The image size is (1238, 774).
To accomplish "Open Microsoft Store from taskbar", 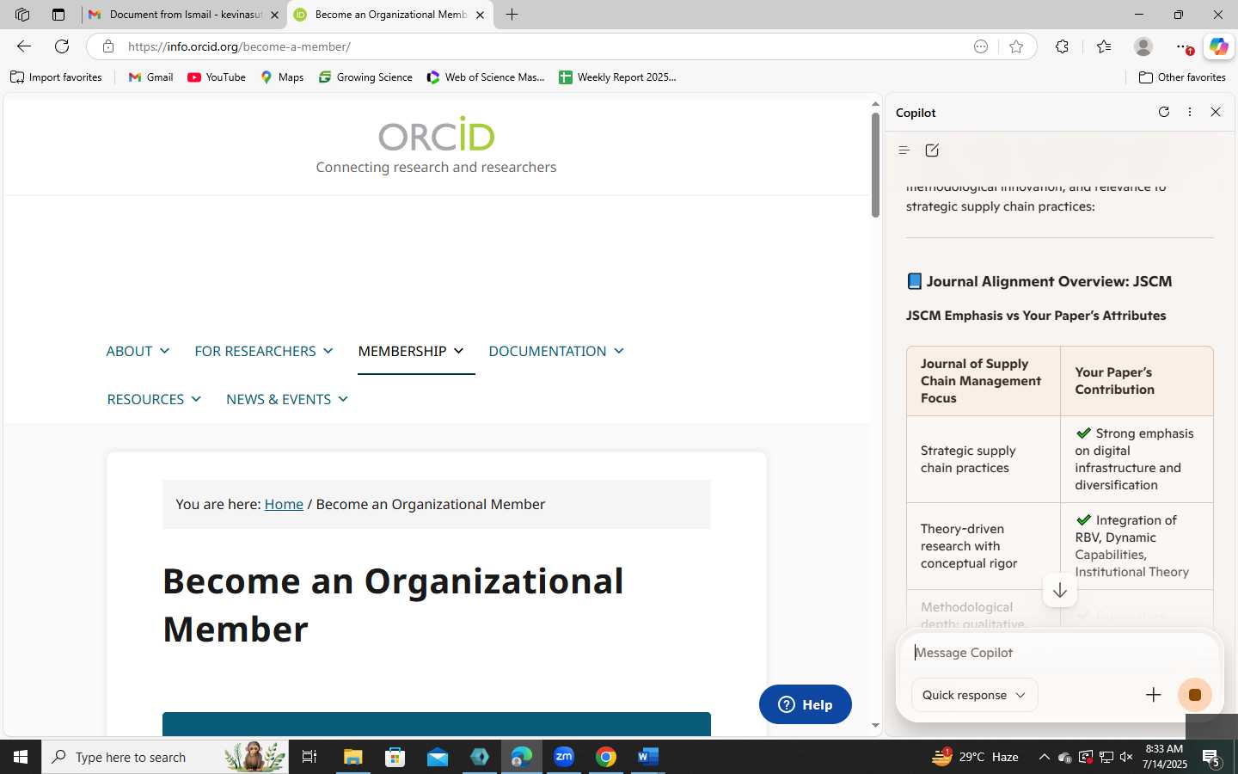I will (395, 757).
